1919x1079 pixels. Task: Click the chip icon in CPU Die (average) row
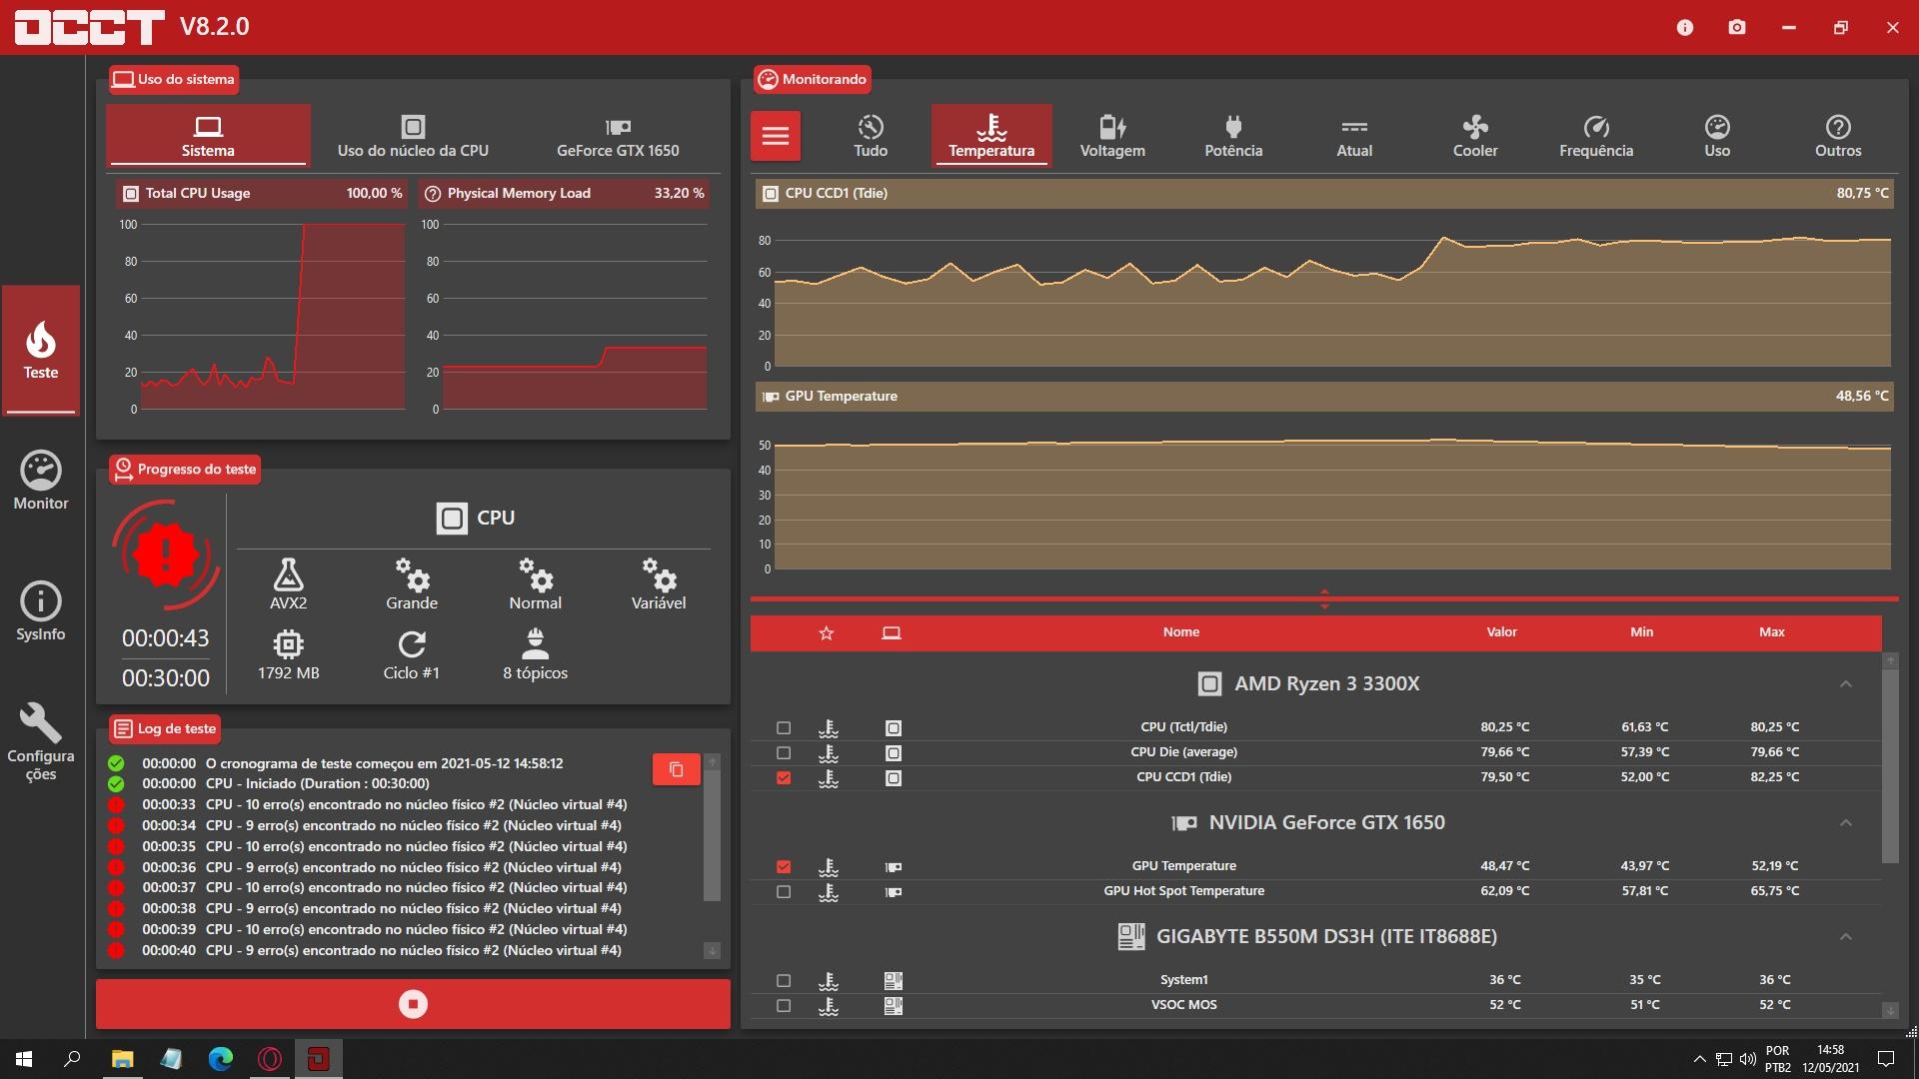pos(894,752)
